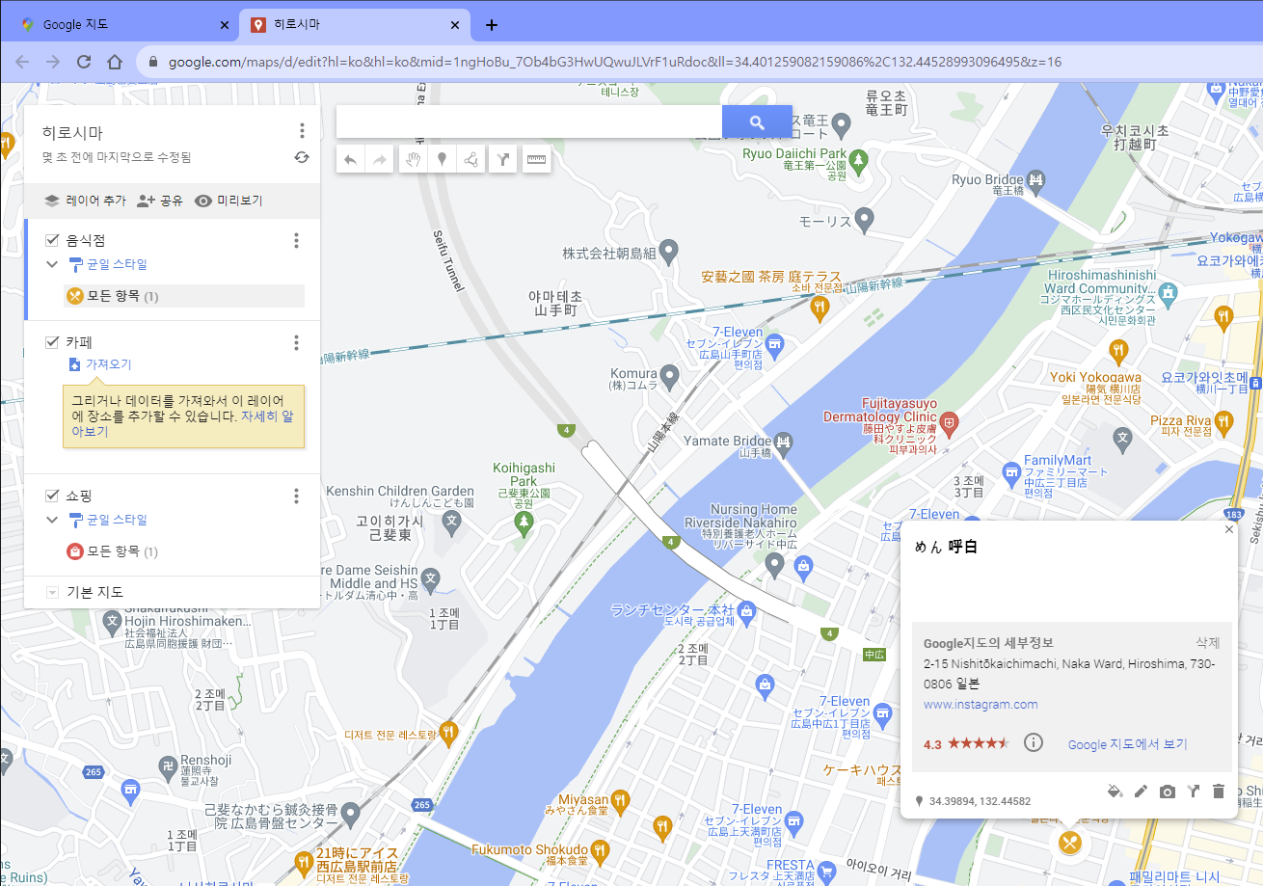
Task: Click the trash delete icon in popup
Action: (1218, 792)
